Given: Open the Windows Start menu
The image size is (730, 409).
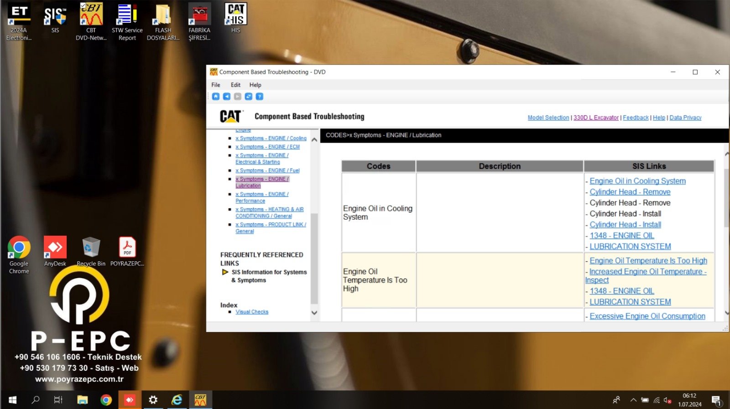Looking at the screenshot, I should point(12,400).
